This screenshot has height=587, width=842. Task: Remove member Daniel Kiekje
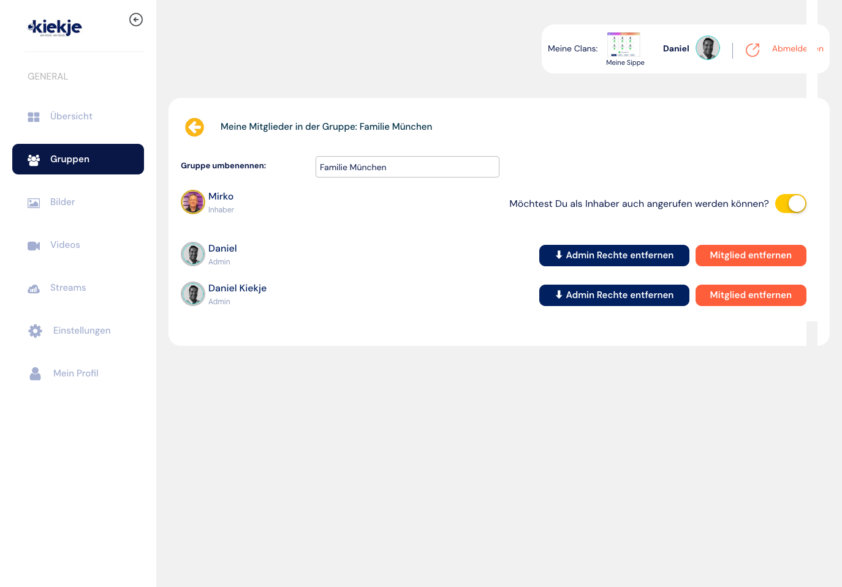point(751,295)
